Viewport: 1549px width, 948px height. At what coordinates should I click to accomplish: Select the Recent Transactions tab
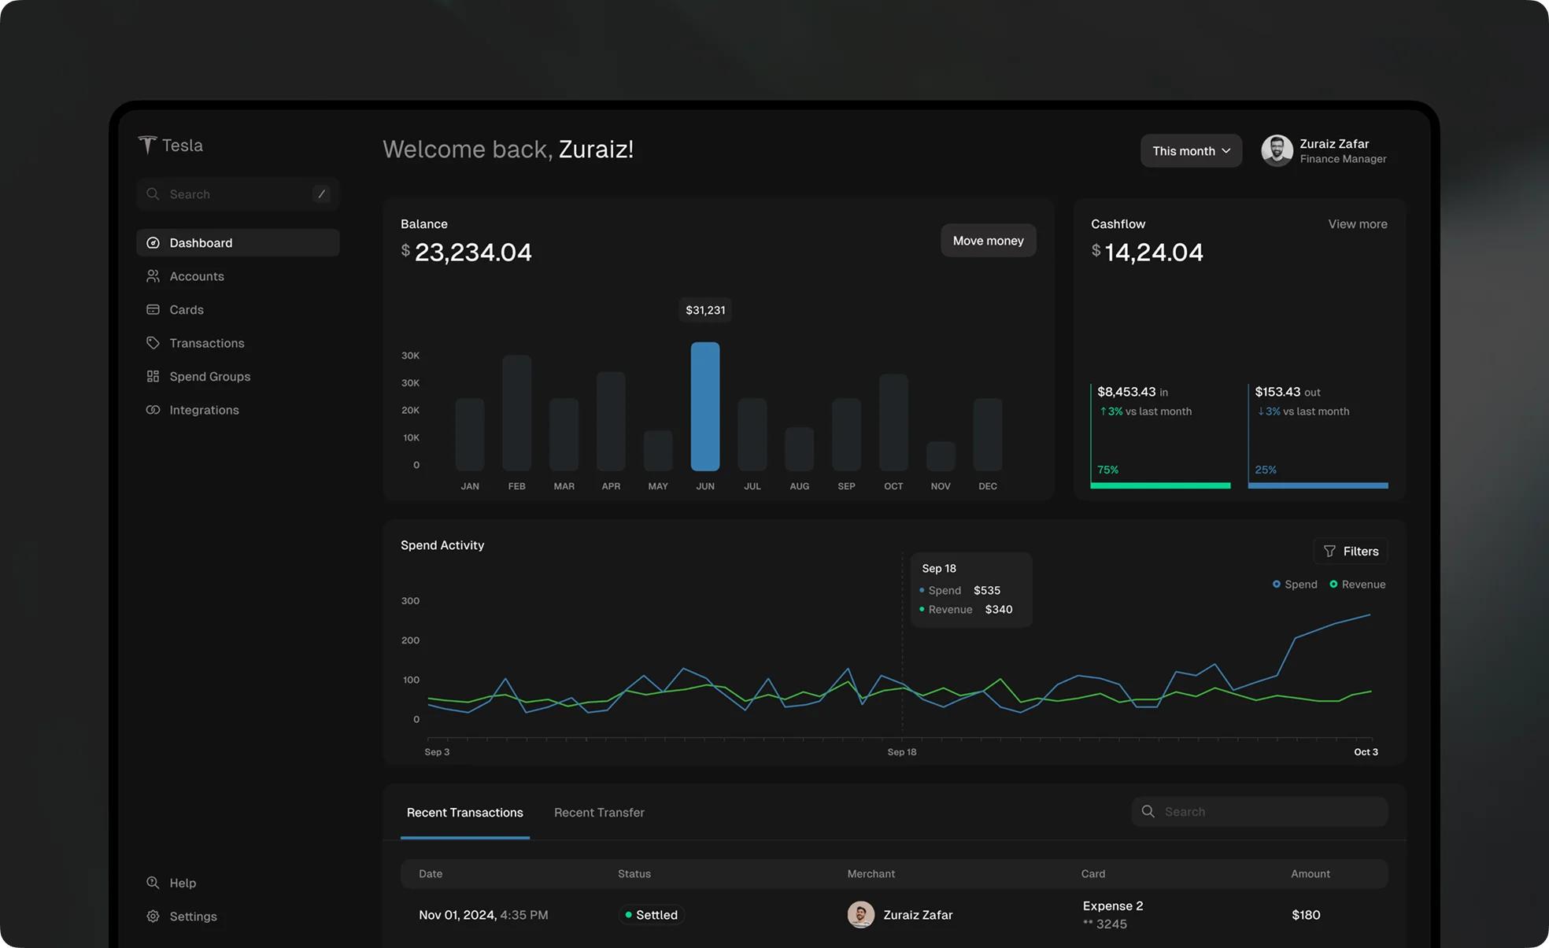(464, 813)
